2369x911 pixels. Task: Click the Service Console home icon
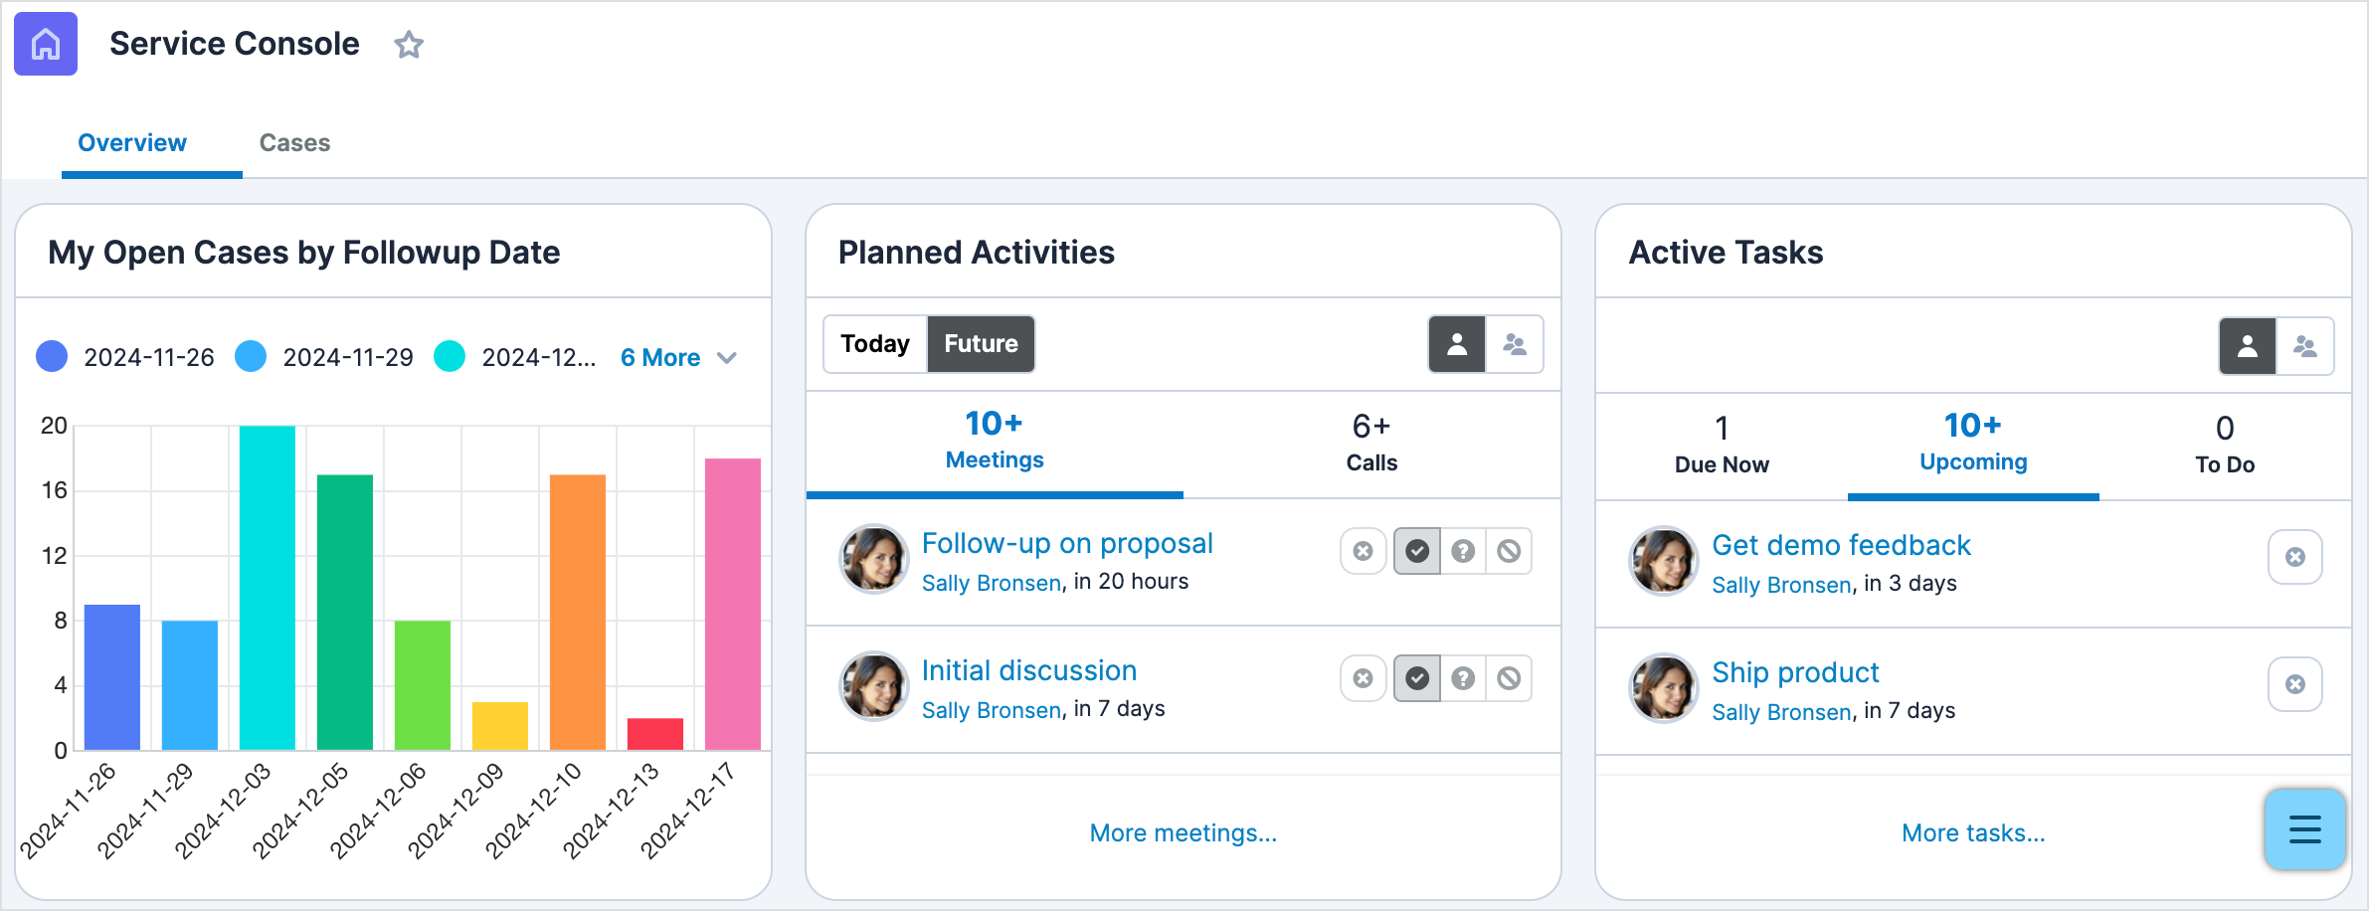click(x=46, y=44)
